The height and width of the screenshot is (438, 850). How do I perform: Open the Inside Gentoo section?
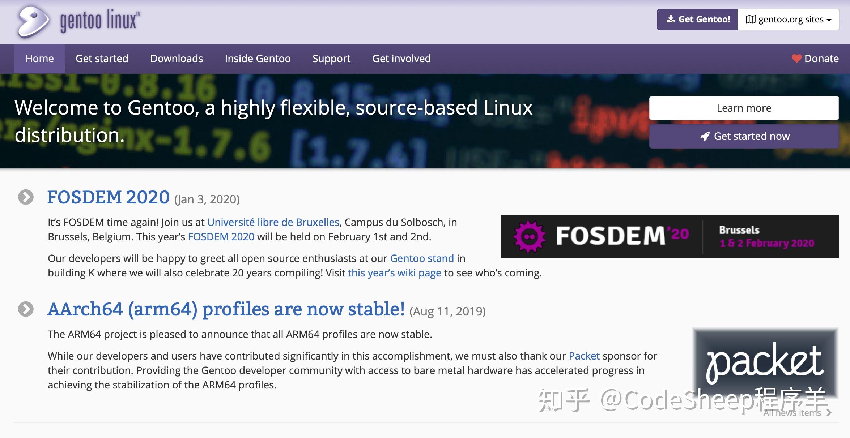click(x=258, y=58)
